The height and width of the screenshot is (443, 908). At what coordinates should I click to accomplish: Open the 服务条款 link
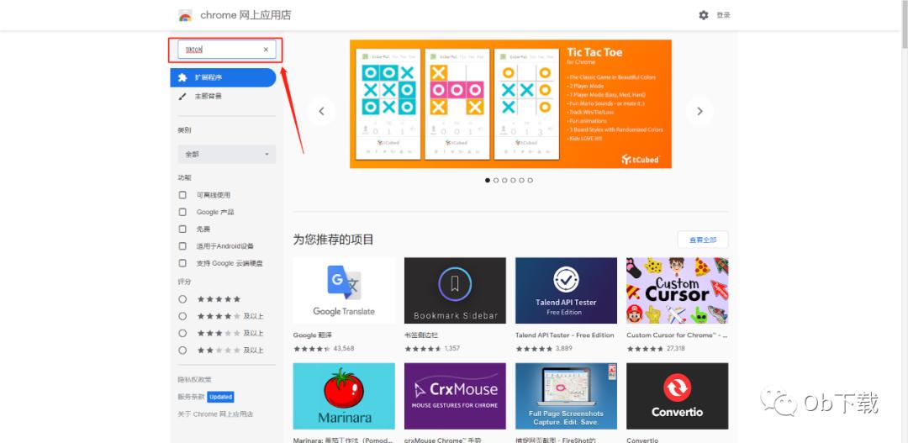(x=191, y=398)
